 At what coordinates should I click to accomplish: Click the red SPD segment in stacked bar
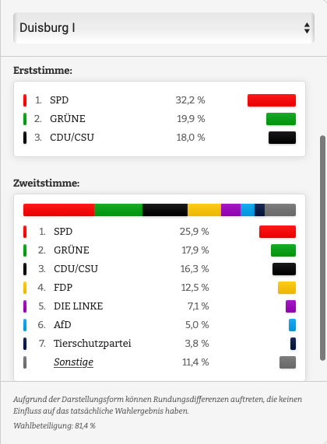[58, 210]
